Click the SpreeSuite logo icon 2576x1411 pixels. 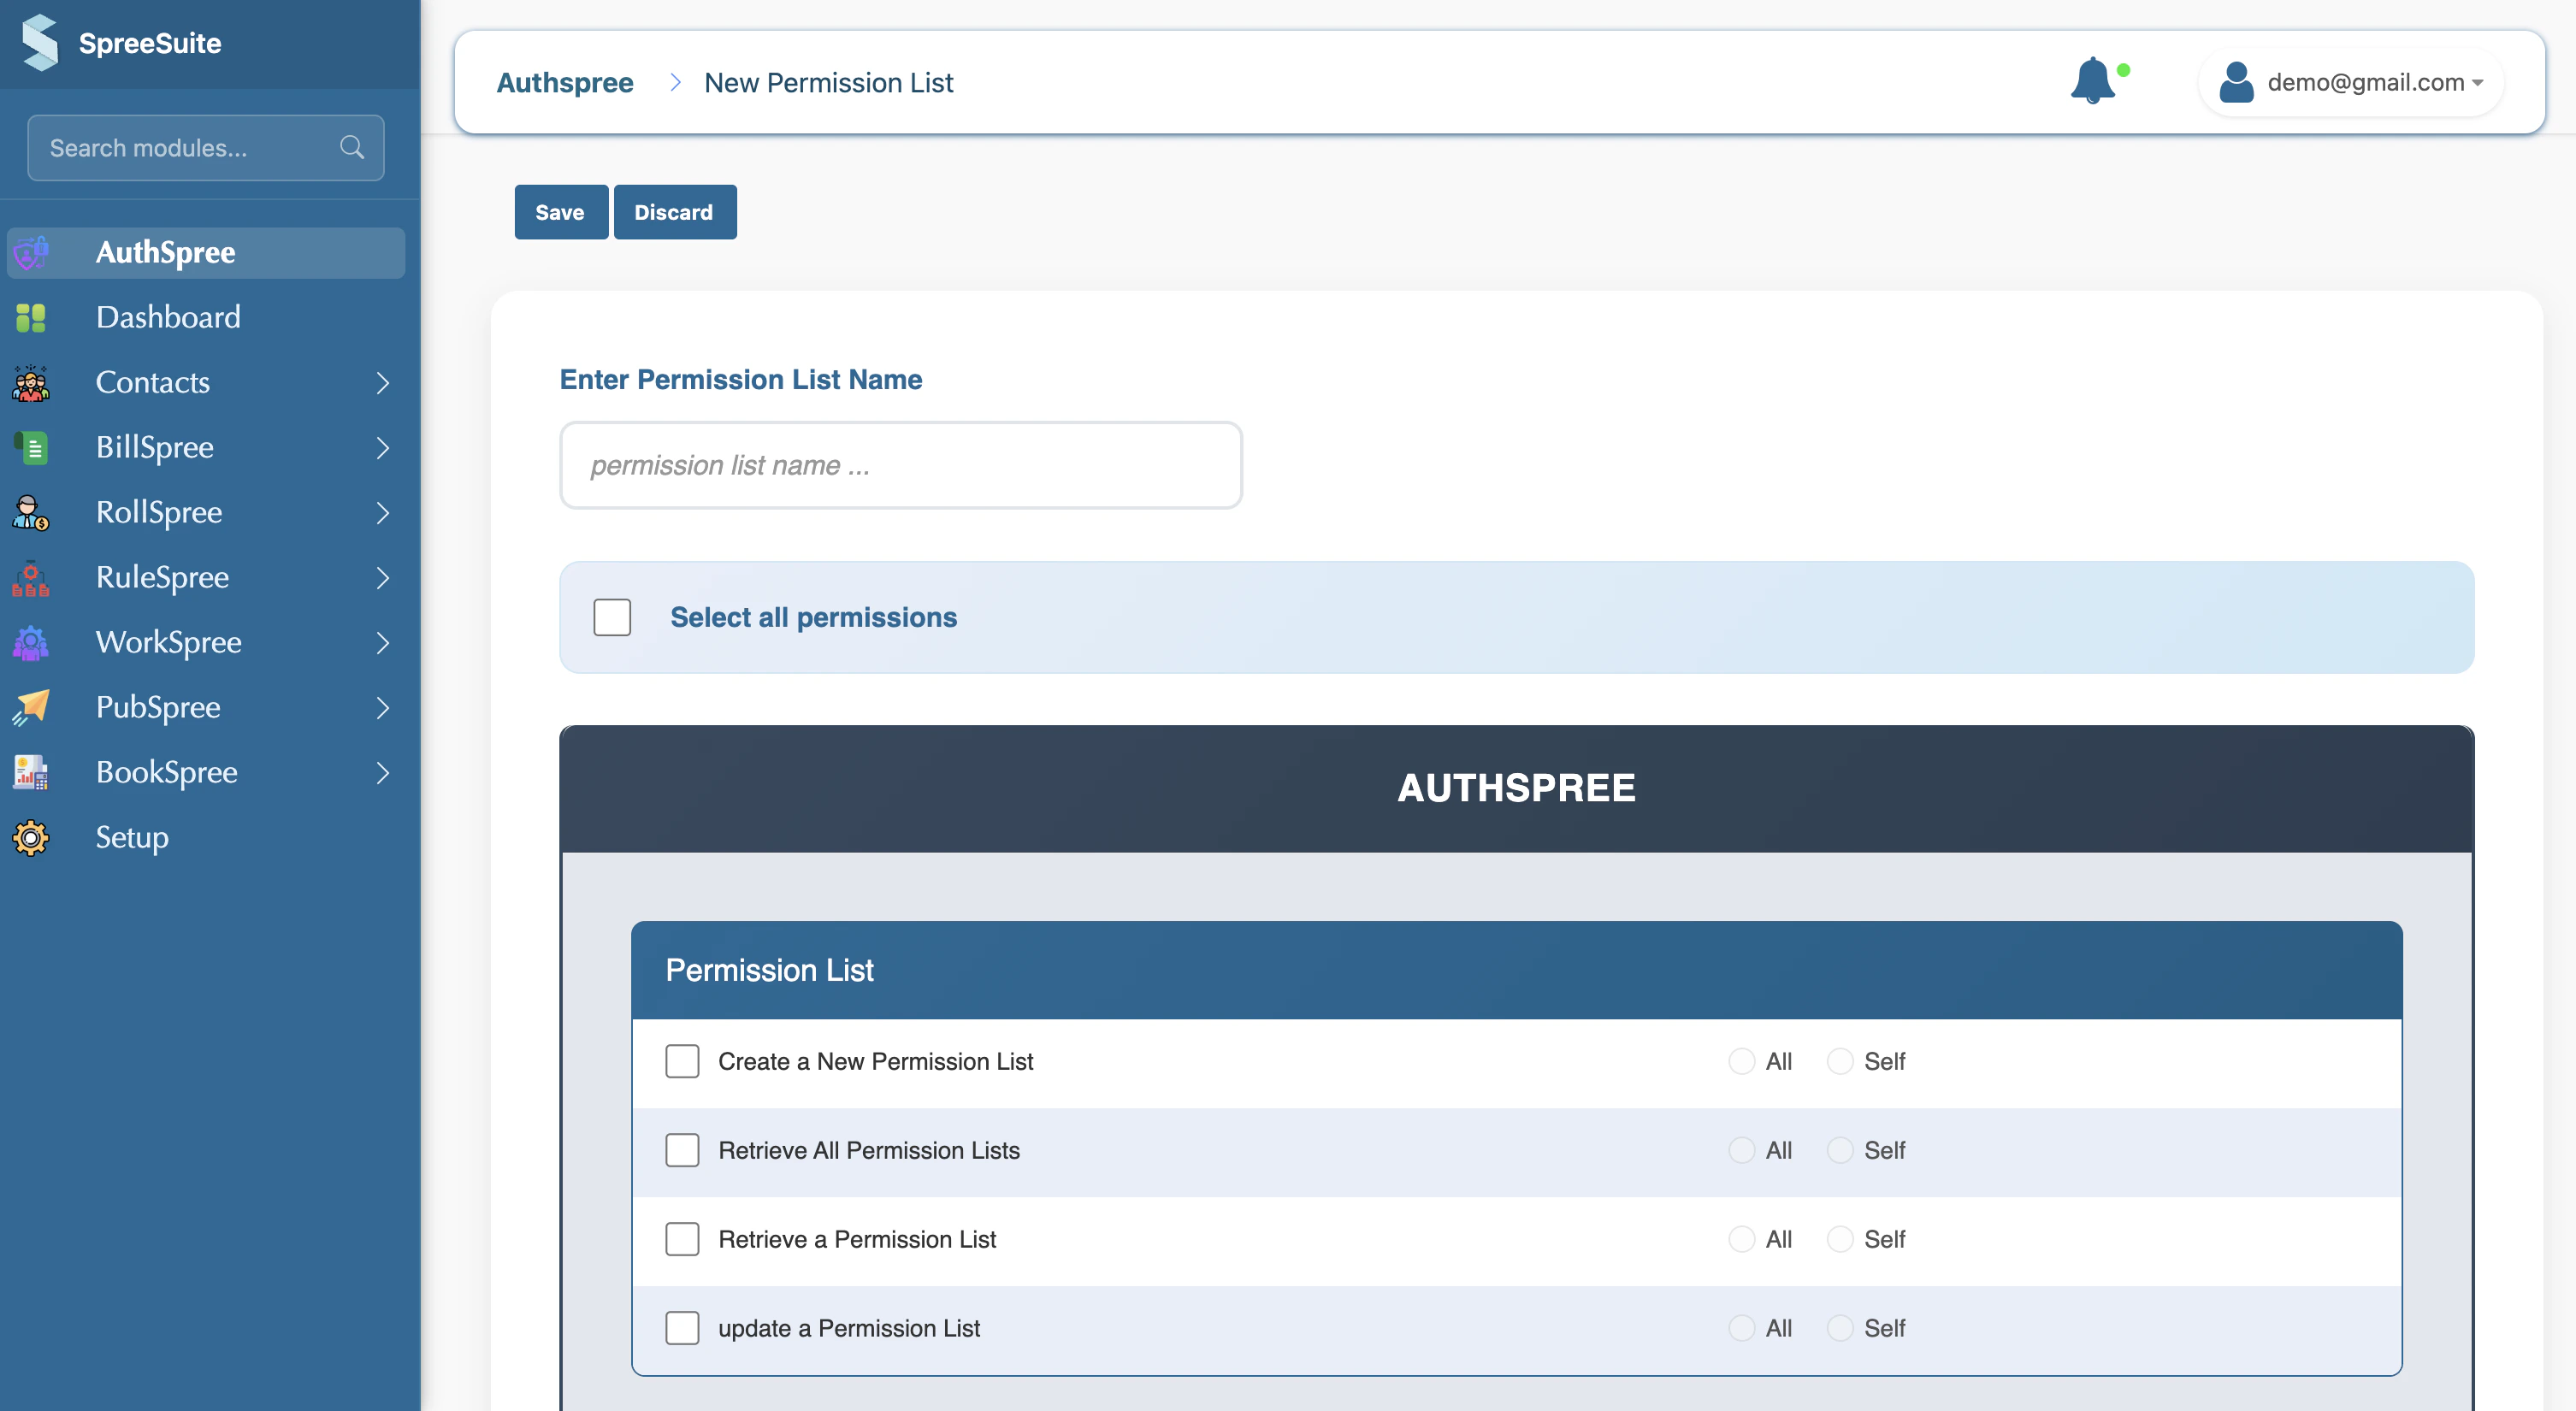[40, 43]
